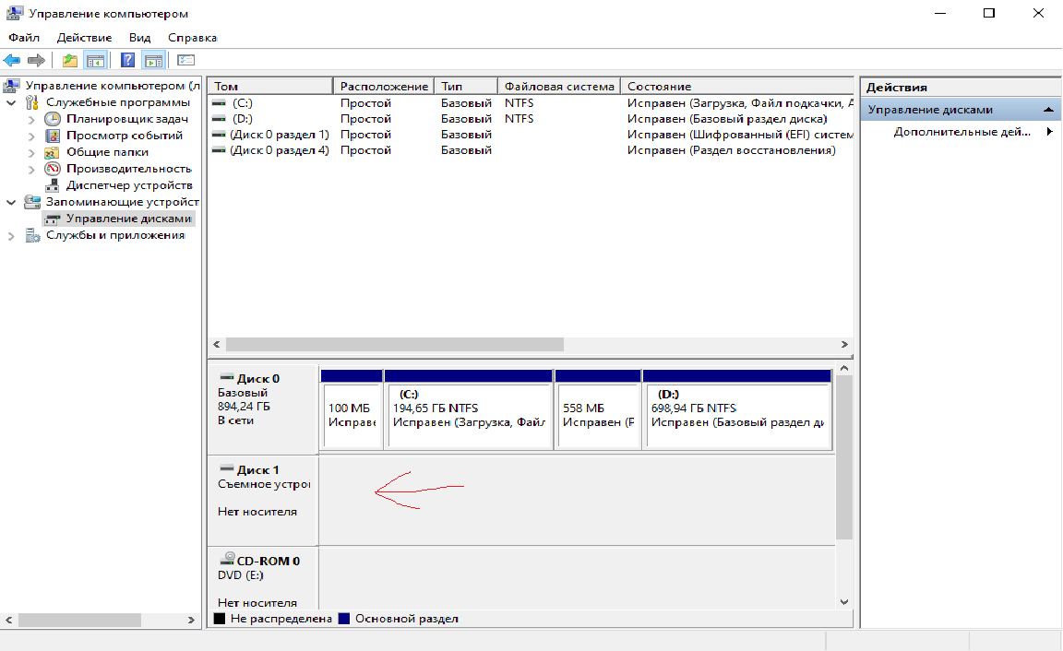Screen dimensions: 1063x651
Task: Click the back arrow toolbar icon
Action: 12,60
